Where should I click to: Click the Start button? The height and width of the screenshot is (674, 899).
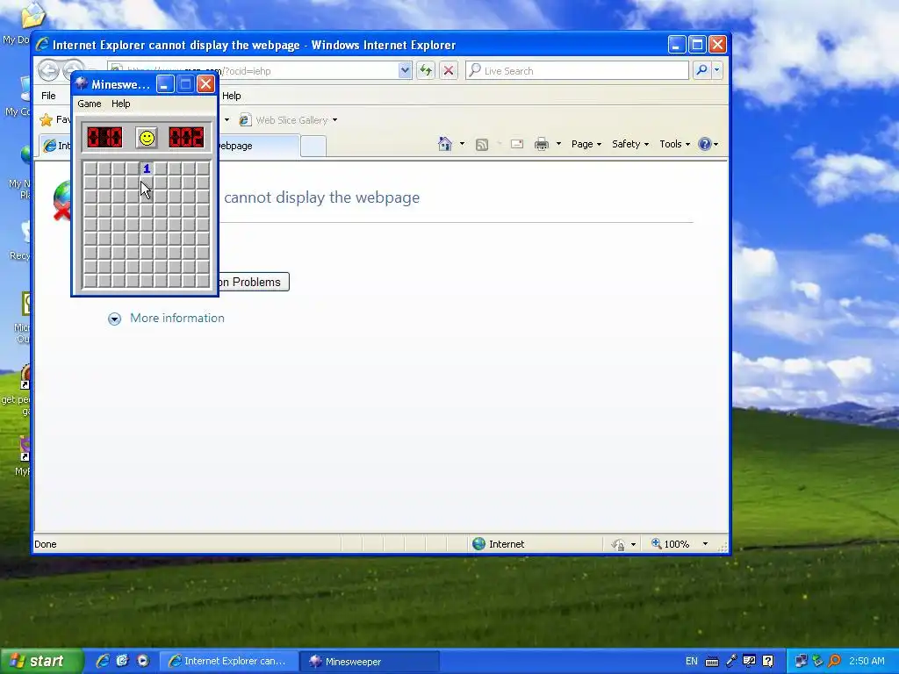click(41, 662)
